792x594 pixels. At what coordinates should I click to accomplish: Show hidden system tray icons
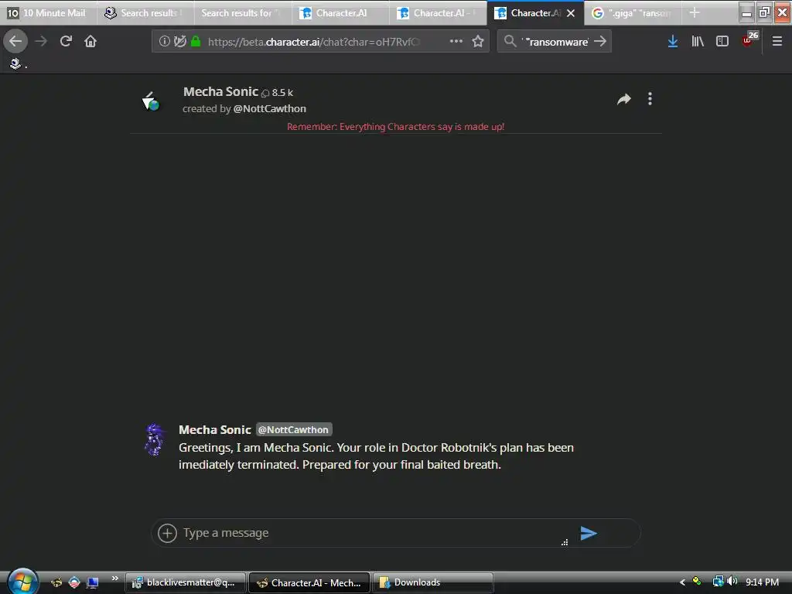[x=682, y=582]
